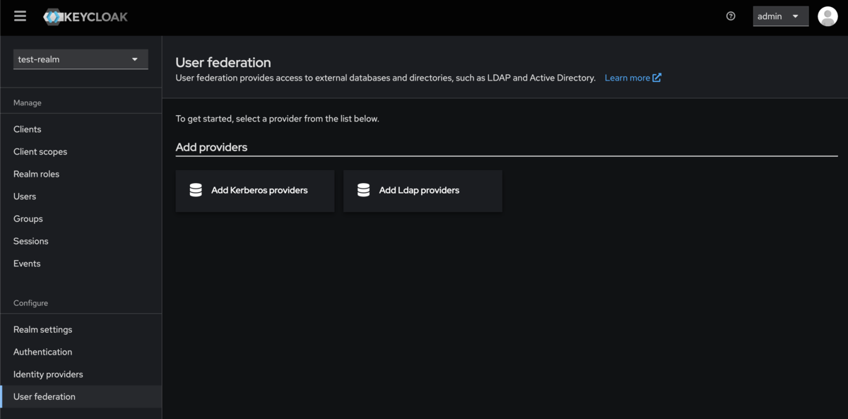This screenshot has height=419, width=848.
Task: Click the Manage section label
Action: point(28,103)
